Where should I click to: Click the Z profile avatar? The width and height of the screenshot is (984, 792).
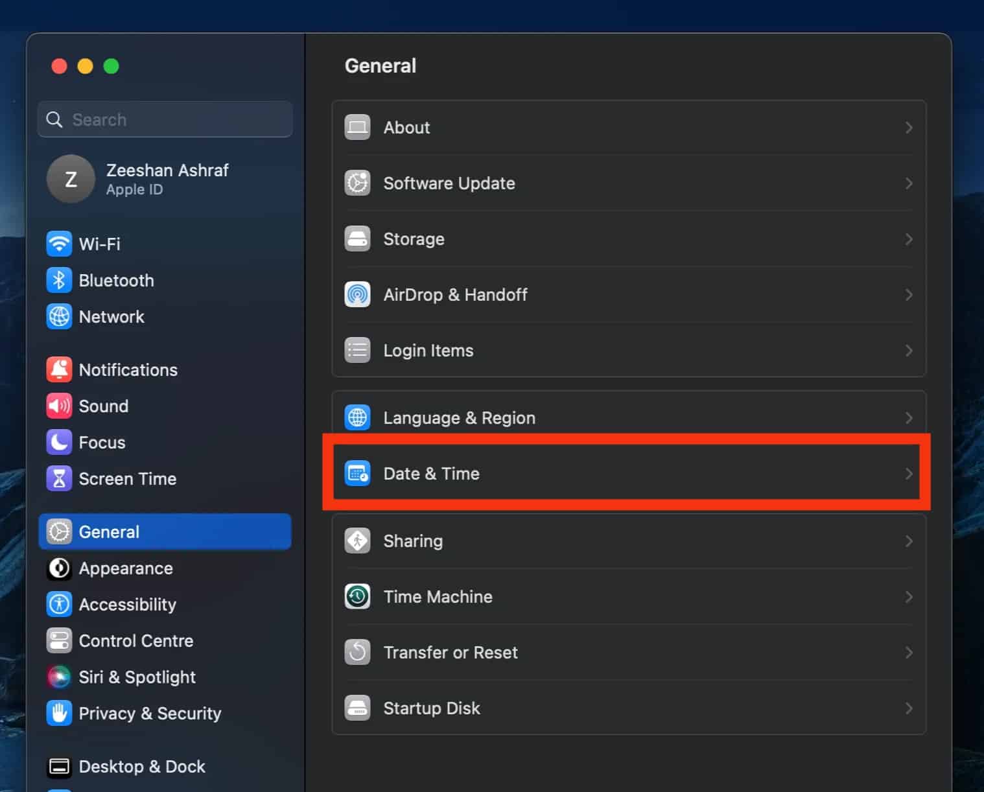71,179
